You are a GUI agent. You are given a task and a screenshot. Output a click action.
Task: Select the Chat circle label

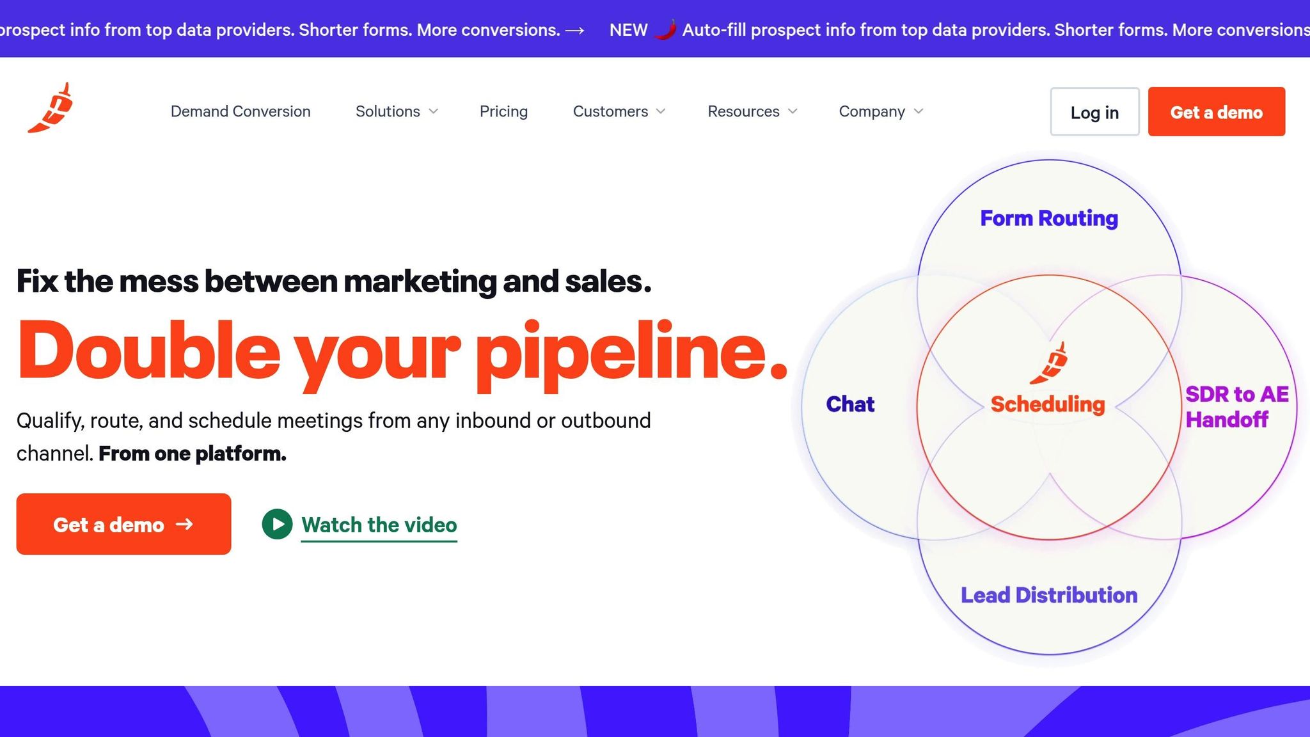pyautogui.click(x=849, y=404)
